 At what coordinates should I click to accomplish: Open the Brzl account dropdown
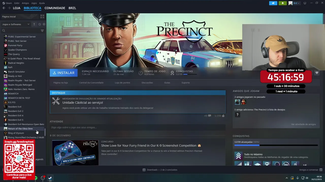click(294, 3)
